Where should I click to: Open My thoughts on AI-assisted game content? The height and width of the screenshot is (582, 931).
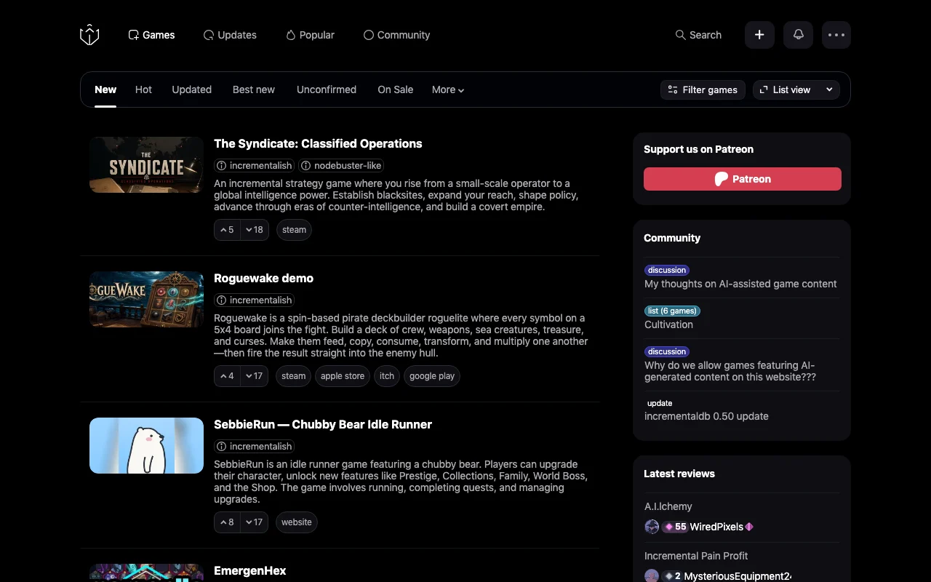740,284
